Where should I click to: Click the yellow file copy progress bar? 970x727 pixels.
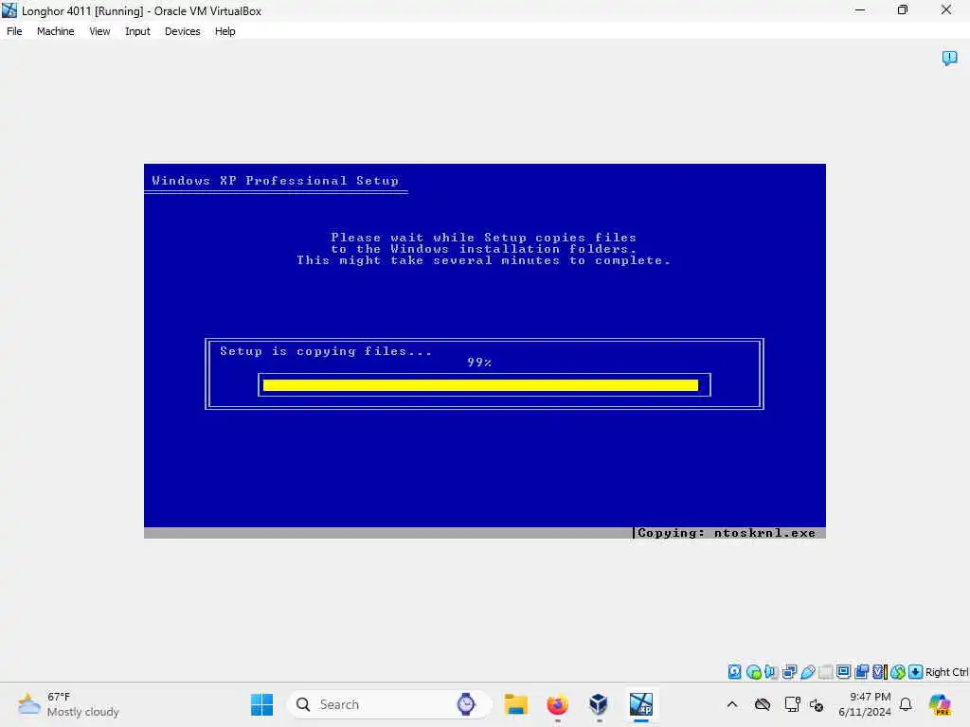pos(480,385)
